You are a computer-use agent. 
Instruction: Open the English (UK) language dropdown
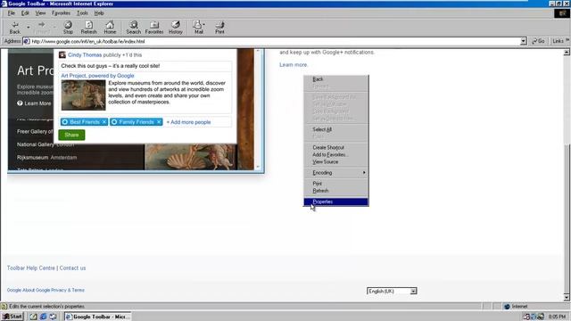(x=392, y=292)
